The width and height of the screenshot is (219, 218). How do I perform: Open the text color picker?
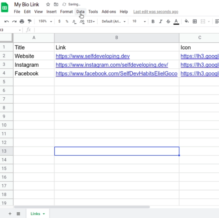coord(176,22)
